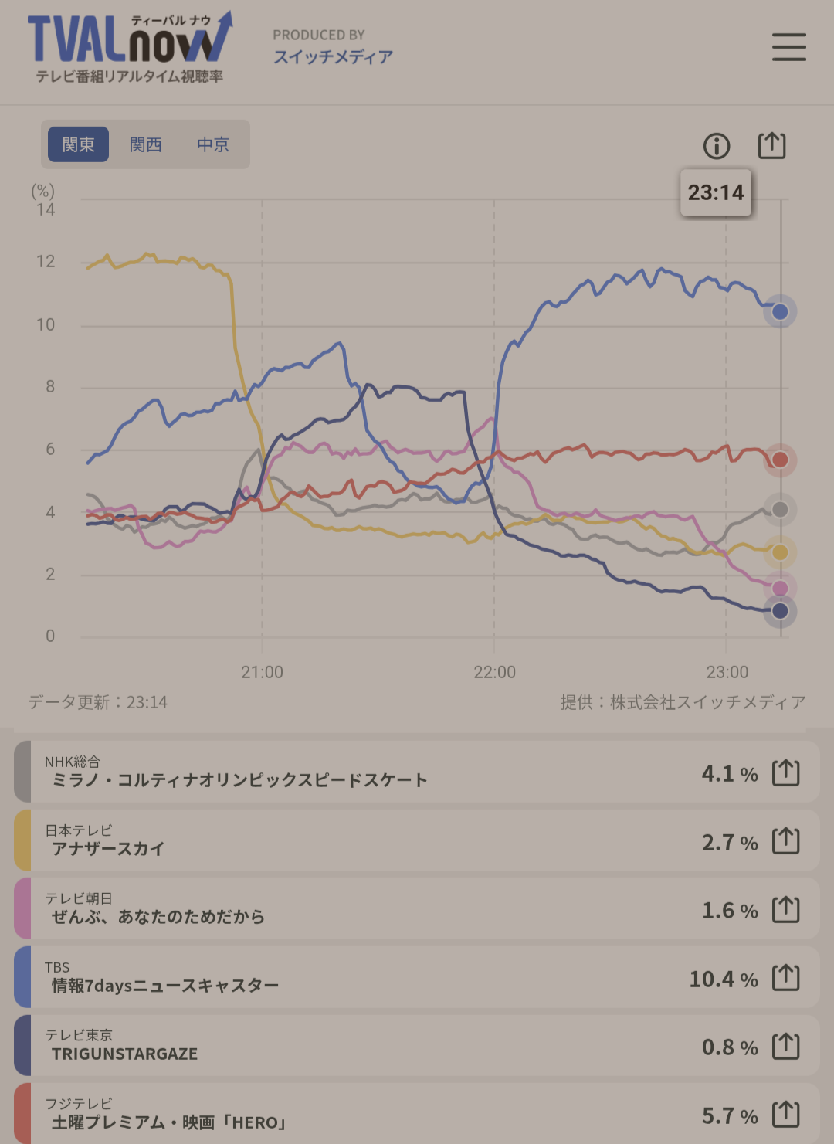Select the 関東 region tab
The height and width of the screenshot is (1144, 834).
(x=78, y=144)
